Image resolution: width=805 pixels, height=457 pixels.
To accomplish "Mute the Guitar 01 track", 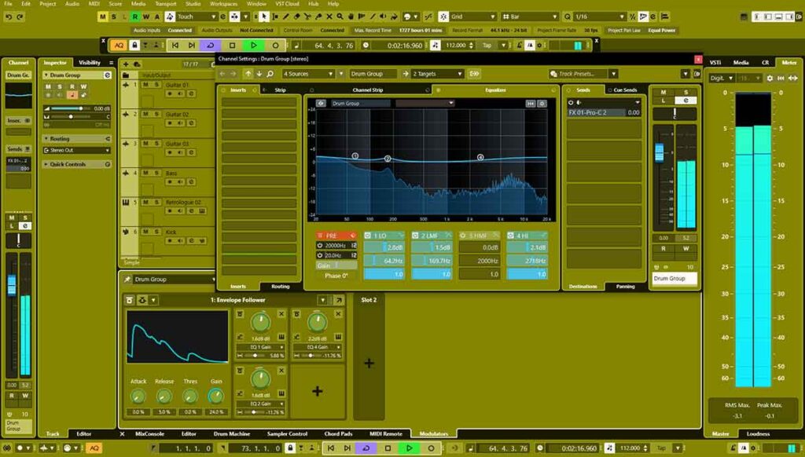I will tap(146, 84).
